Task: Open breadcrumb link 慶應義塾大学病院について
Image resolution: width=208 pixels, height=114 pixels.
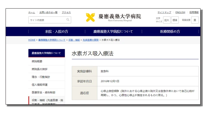Action: pos(52,40)
